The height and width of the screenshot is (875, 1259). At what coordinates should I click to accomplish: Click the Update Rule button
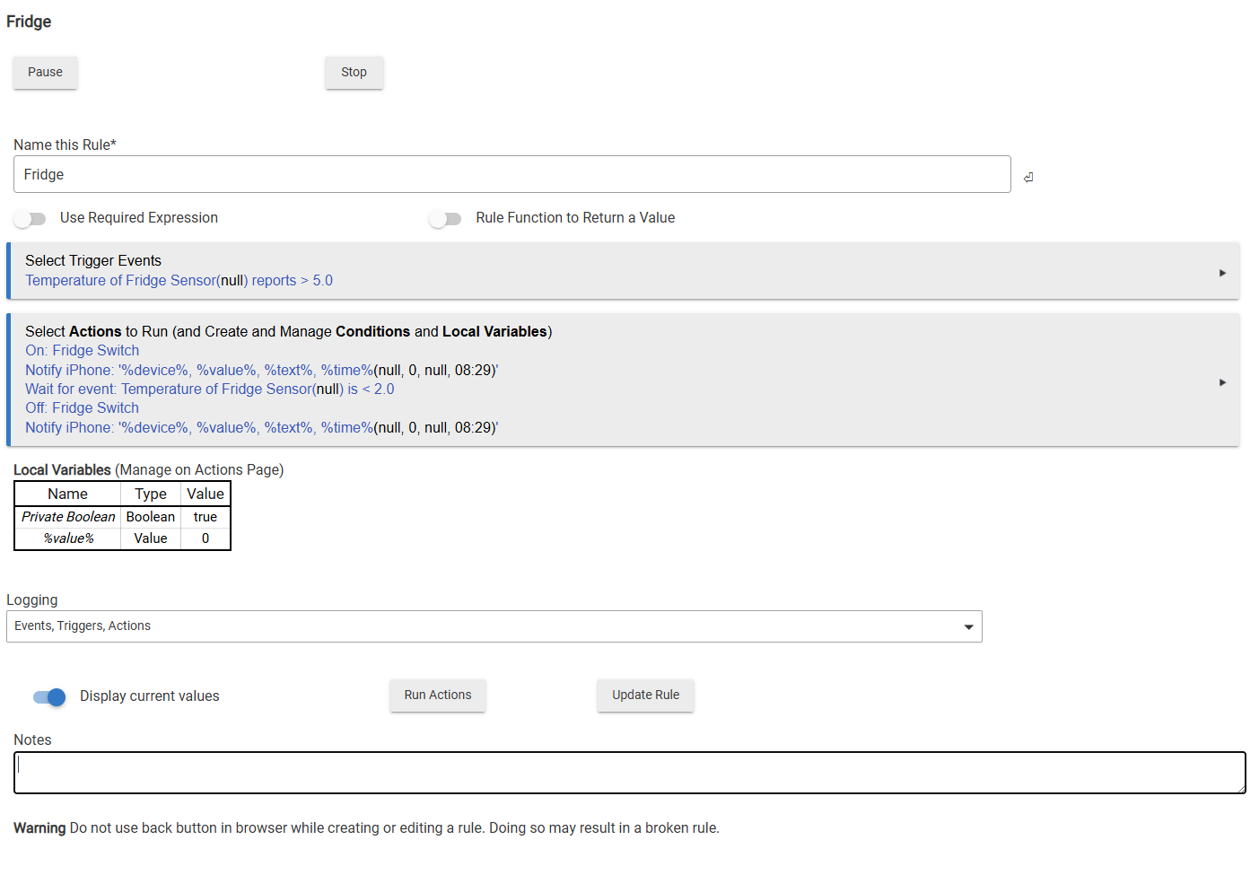tap(645, 696)
